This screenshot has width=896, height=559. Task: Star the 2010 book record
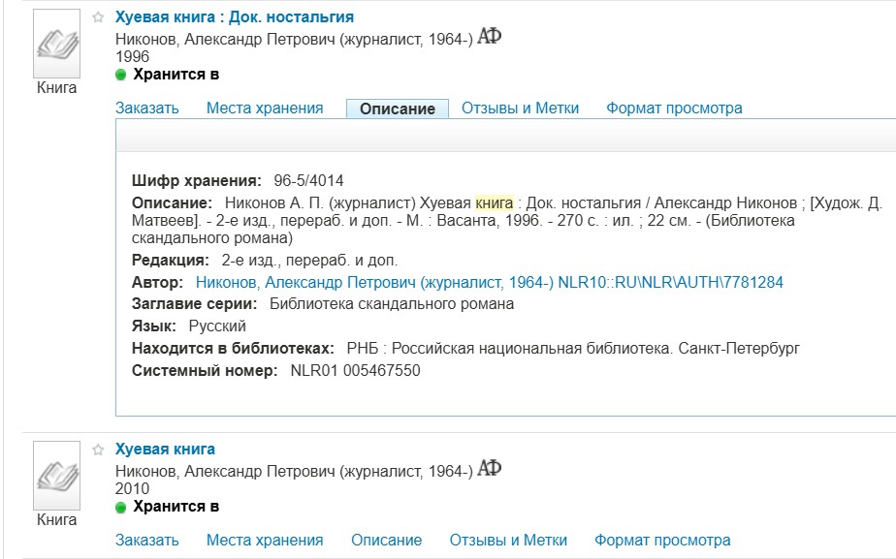point(98,450)
